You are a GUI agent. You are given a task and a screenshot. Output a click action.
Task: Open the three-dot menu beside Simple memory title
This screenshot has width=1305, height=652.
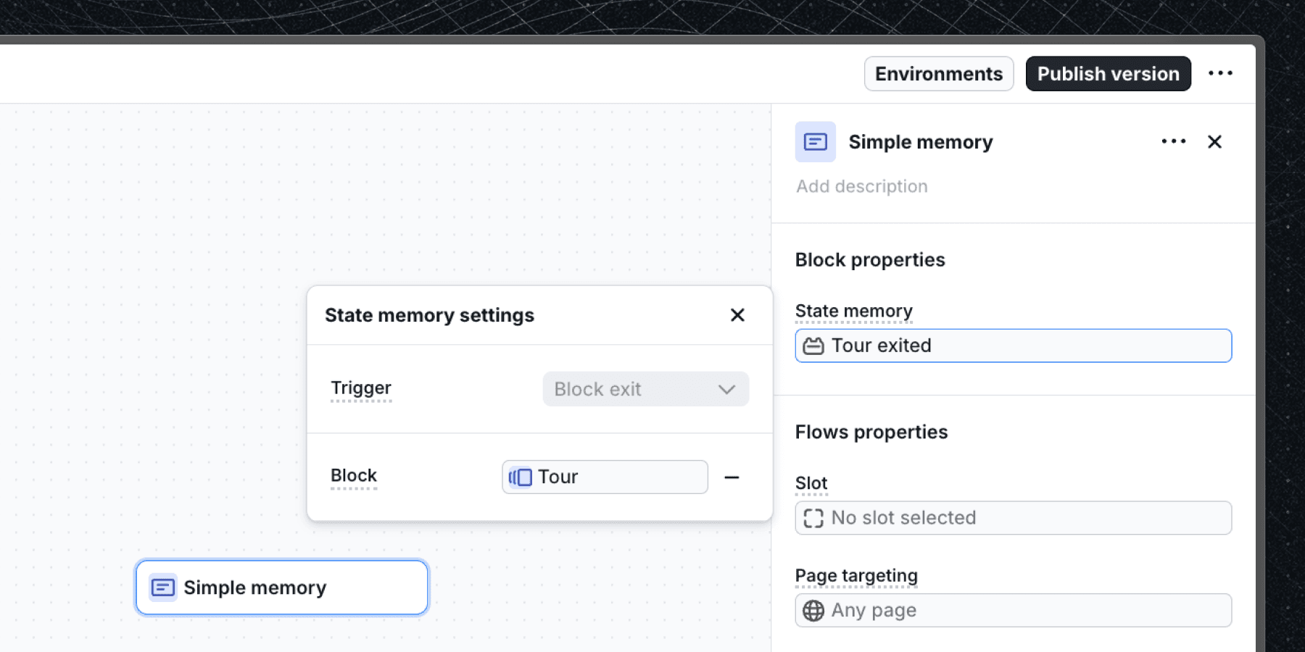coord(1172,142)
